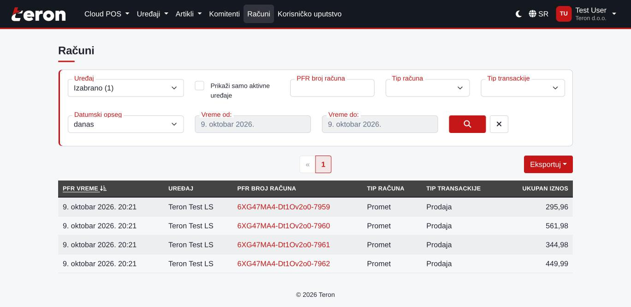Run search with magnifier button
631x307 pixels.
(x=467, y=124)
